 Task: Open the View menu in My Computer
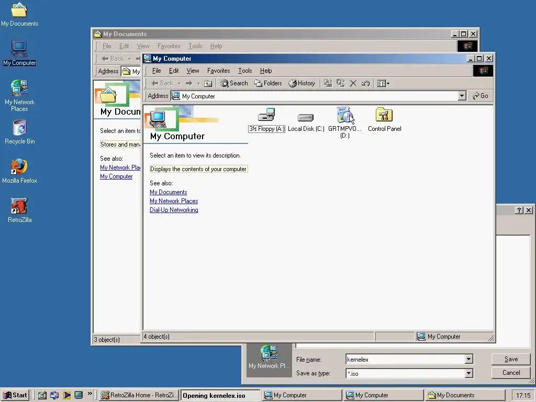pos(193,71)
